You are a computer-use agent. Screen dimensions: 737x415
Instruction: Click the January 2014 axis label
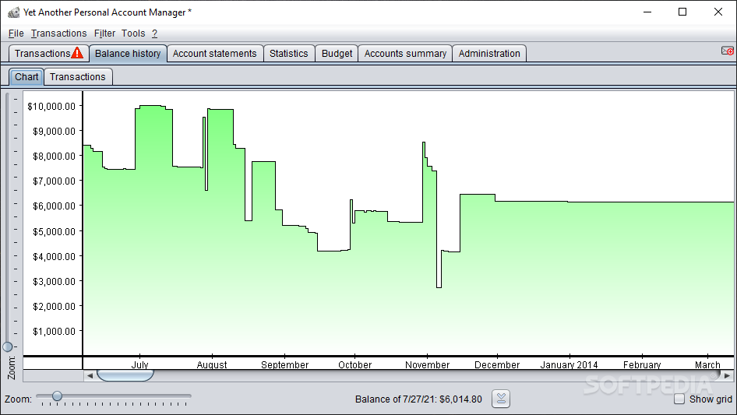[569, 364]
